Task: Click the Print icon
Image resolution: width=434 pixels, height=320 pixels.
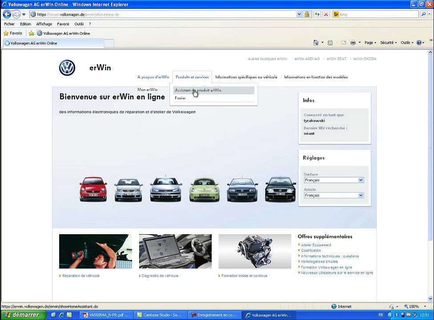Action: [x=353, y=43]
